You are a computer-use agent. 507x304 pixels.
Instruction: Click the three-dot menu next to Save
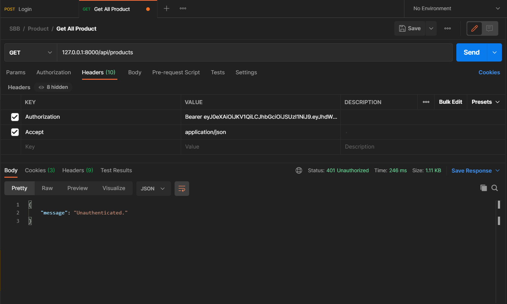click(448, 28)
